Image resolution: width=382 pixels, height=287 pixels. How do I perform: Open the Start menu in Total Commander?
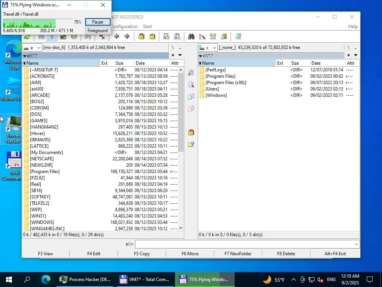147,27
